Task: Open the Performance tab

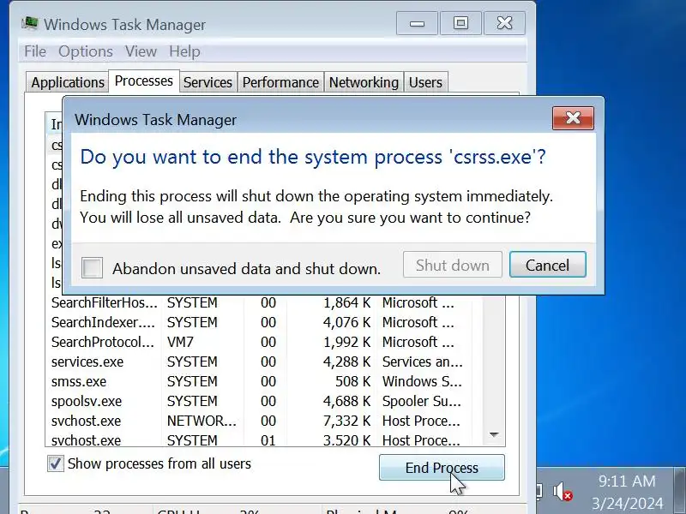Action: click(x=280, y=82)
